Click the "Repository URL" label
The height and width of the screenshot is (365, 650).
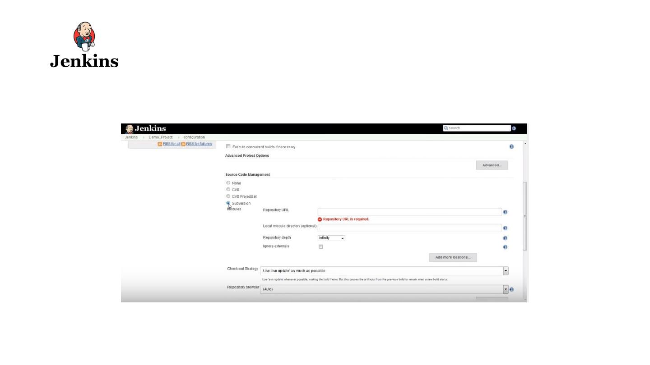pos(276,210)
